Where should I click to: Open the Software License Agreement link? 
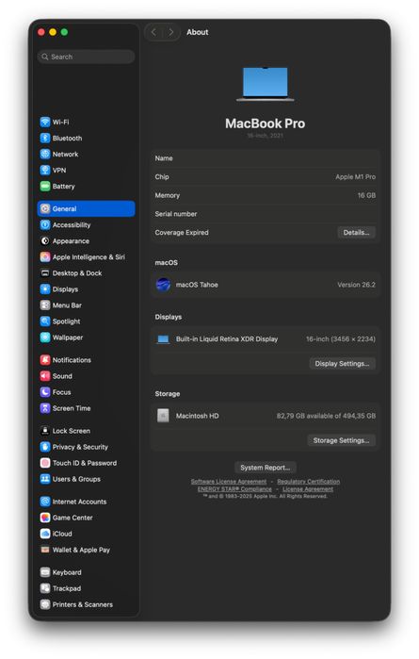pyautogui.click(x=229, y=482)
